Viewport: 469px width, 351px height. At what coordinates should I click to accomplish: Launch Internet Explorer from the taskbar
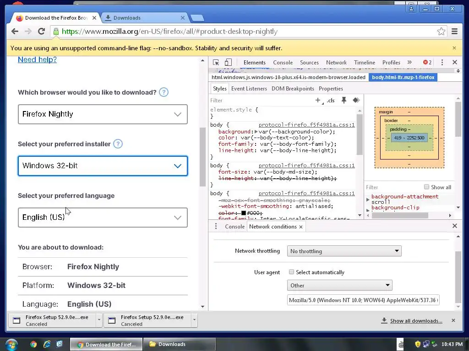47,345
